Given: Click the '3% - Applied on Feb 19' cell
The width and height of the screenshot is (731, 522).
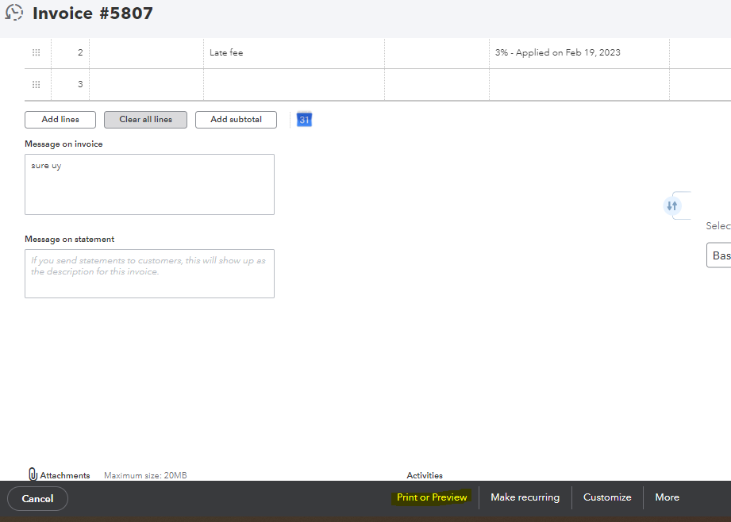Looking at the screenshot, I should click(x=579, y=52).
